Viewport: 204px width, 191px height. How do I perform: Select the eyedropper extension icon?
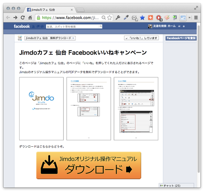click(x=126, y=18)
